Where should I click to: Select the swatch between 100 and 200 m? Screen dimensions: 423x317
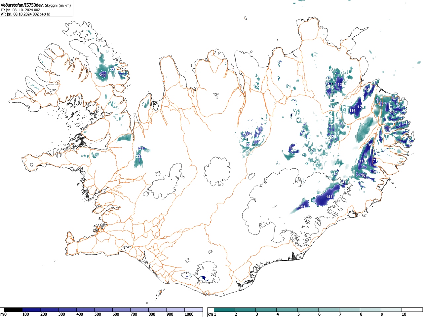31,310
